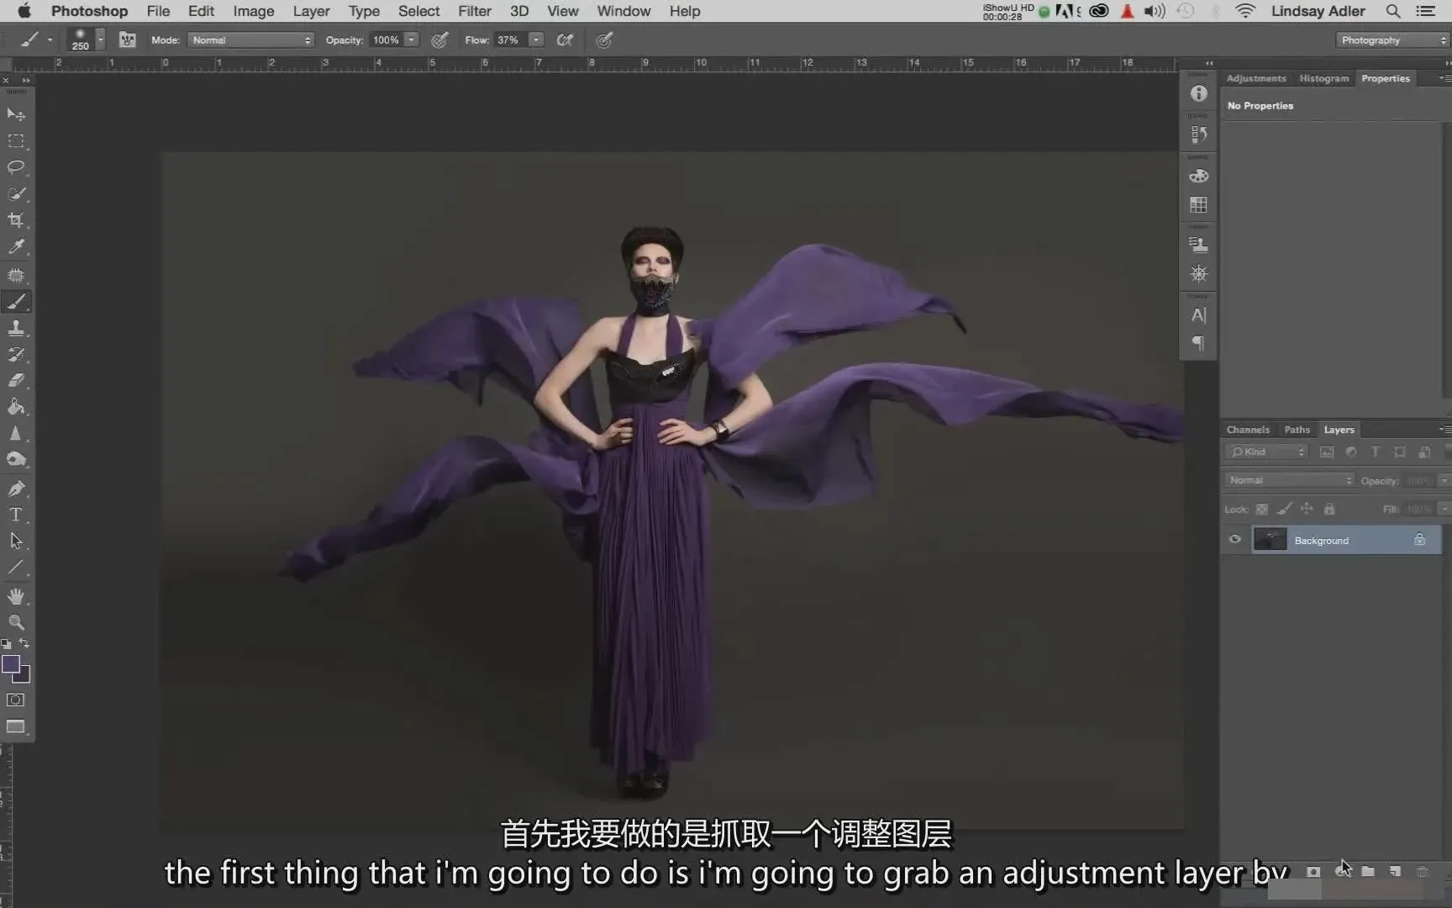Click the Background layer thumbnail
The height and width of the screenshot is (908, 1452).
click(x=1270, y=540)
